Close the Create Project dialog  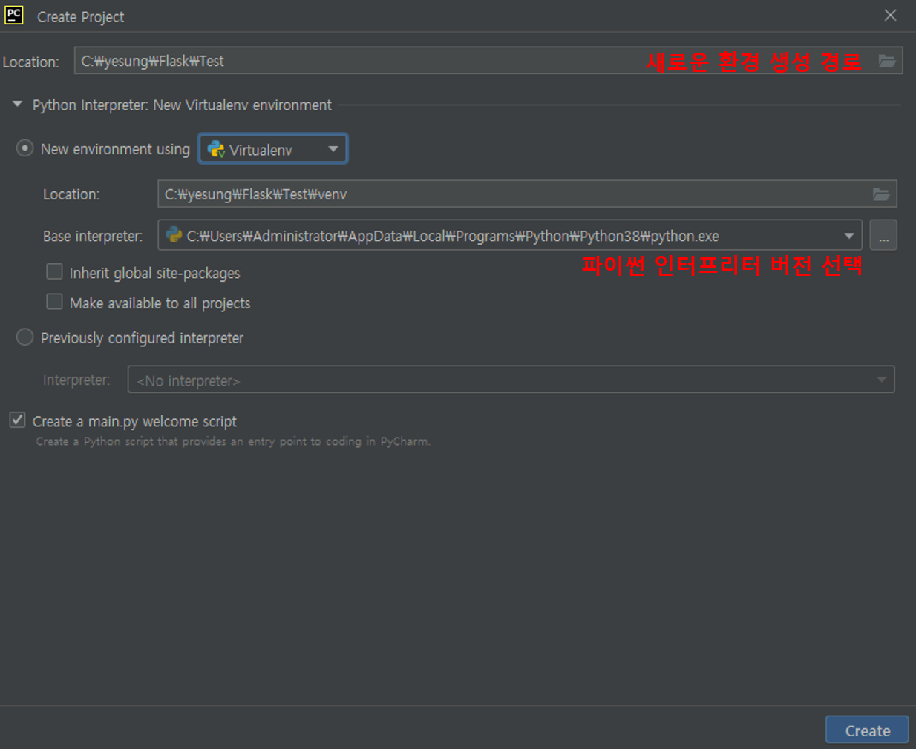[x=891, y=16]
